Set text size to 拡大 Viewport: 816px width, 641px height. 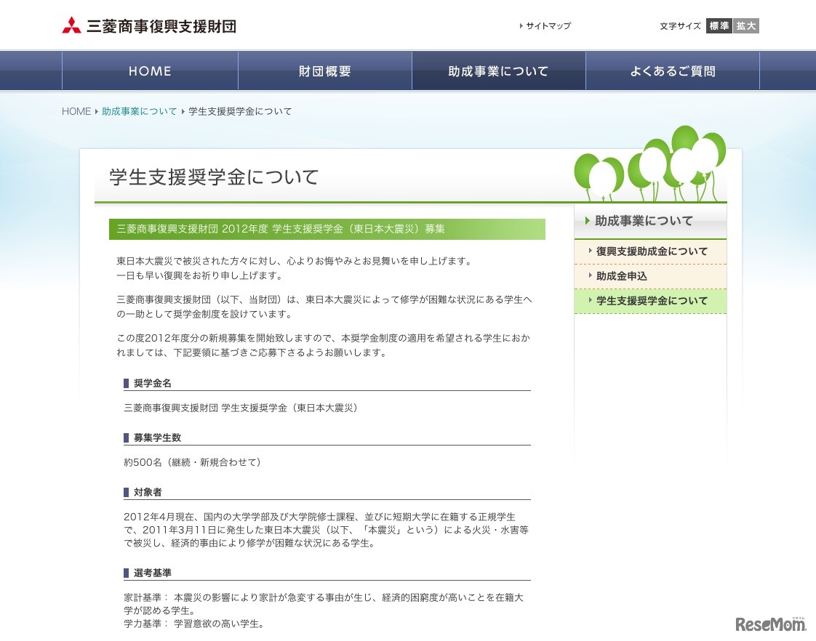point(746,26)
